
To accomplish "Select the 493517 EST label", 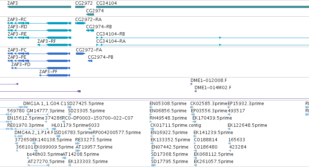I will (236, 111).
